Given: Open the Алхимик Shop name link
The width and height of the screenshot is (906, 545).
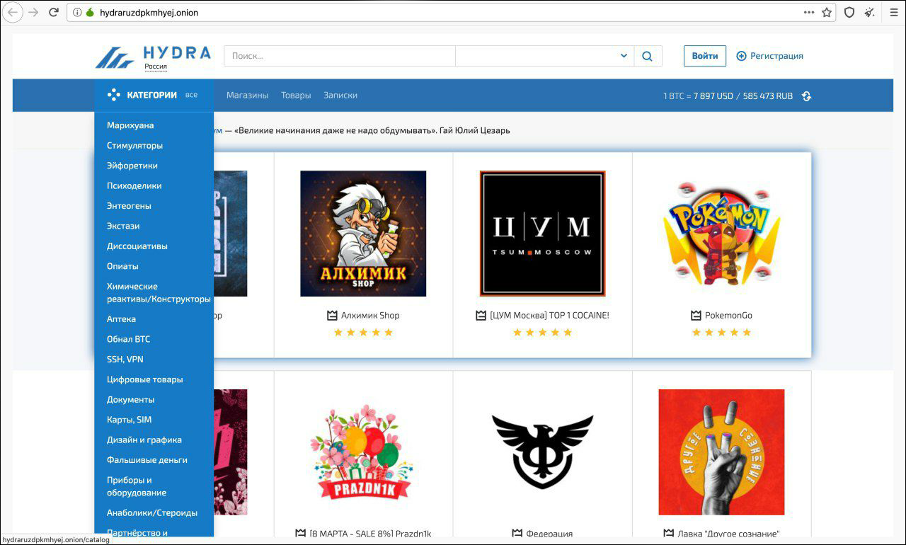Looking at the screenshot, I should pyautogui.click(x=370, y=315).
